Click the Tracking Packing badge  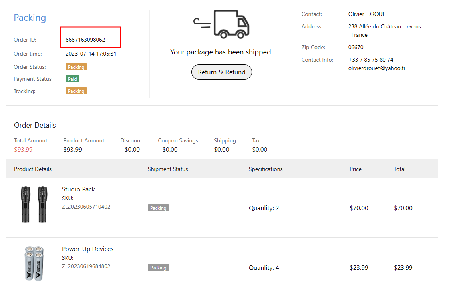[x=76, y=91]
